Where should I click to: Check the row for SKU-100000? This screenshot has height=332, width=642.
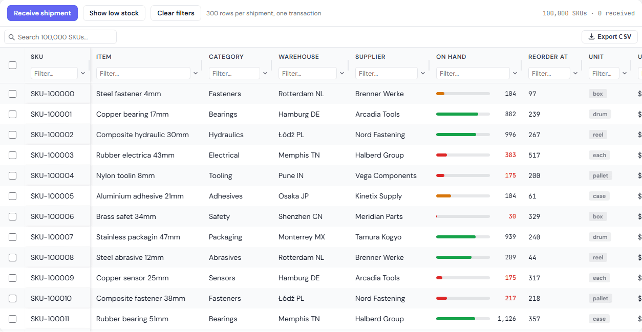coord(12,94)
